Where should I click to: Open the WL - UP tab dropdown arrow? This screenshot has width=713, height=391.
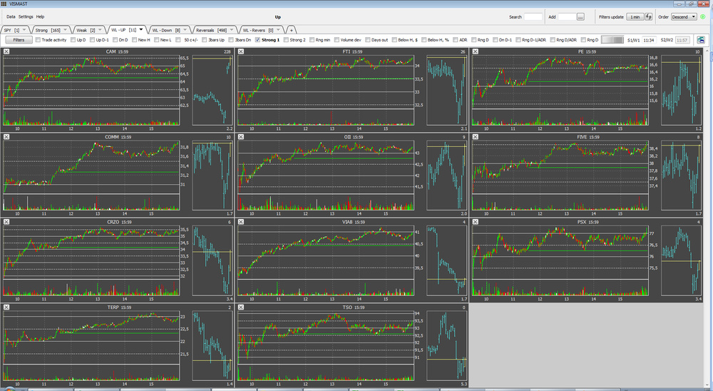(141, 30)
